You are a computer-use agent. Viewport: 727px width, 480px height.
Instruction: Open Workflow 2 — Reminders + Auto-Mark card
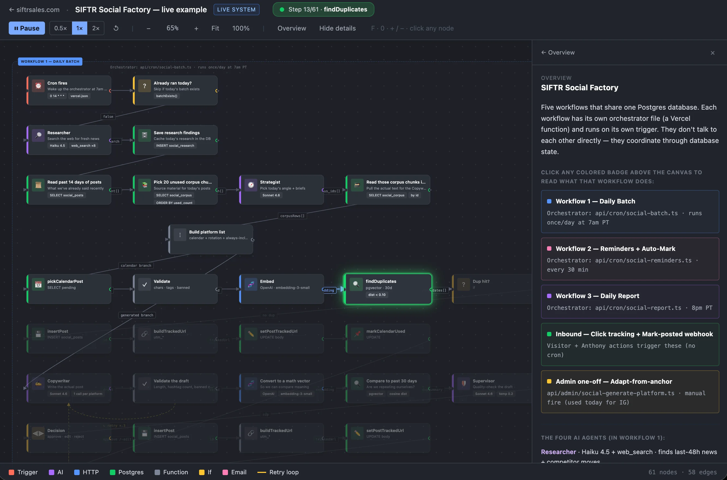coord(630,259)
